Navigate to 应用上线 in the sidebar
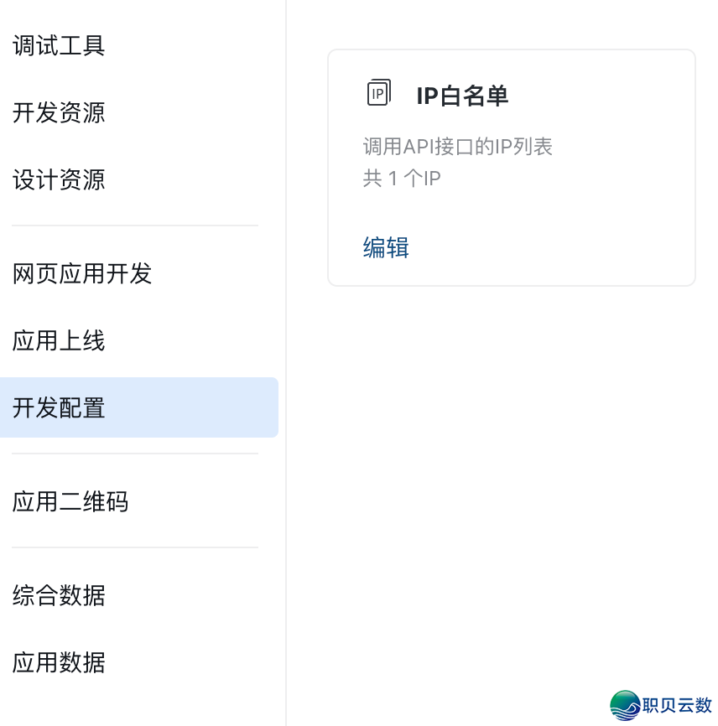The width and height of the screenshot is (718, 726). [59, 340]
